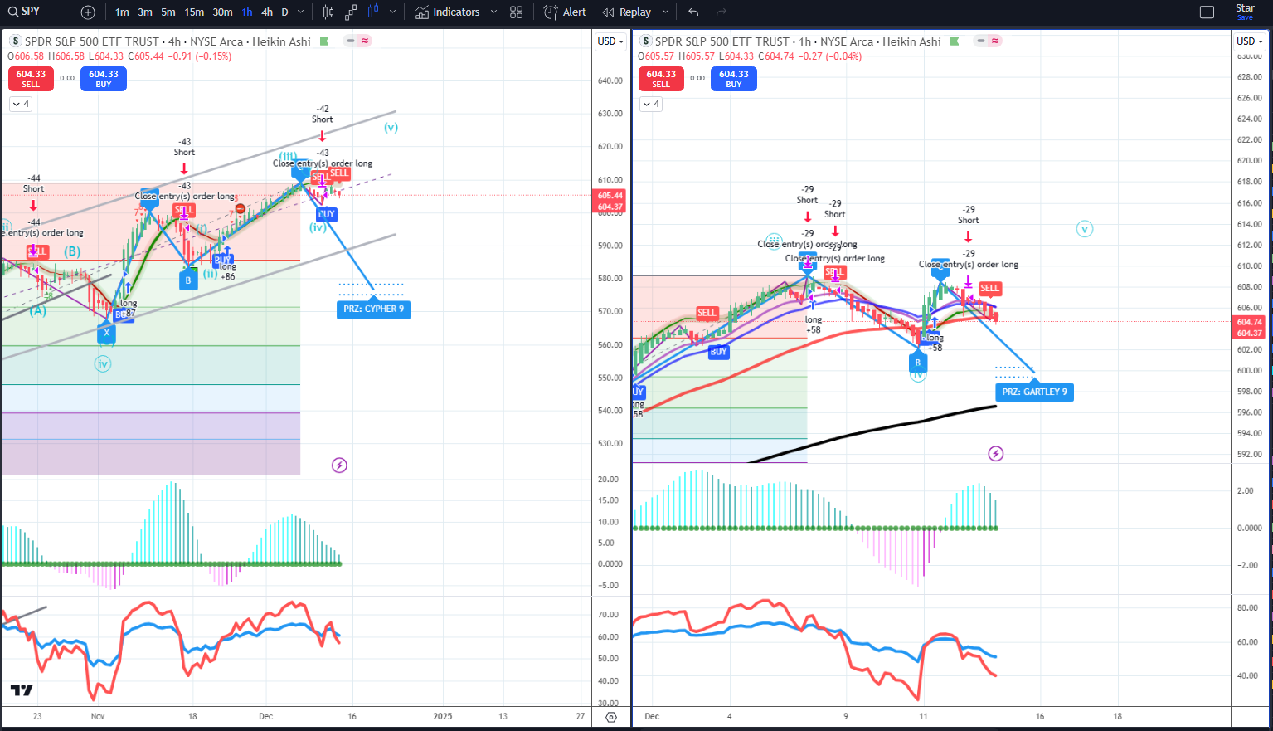Click the S symbol logo on 4h chart
Screen dimensions: 1273x731
click(16, 41)
